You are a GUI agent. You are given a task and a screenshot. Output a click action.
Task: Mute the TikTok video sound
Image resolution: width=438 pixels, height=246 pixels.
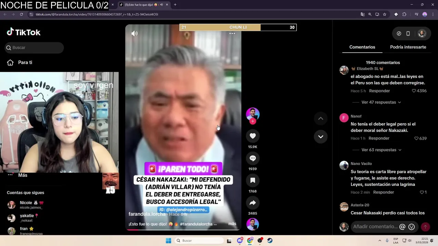[134, 33]
